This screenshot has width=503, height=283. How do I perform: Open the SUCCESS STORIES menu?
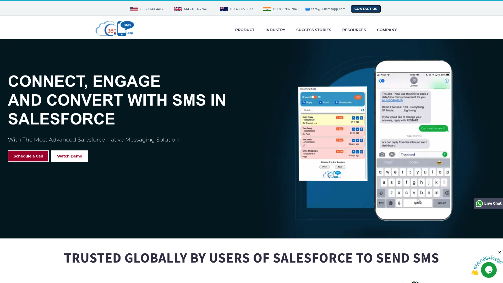(314, 30)
